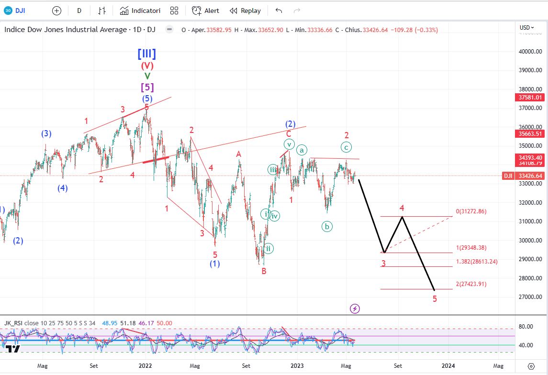Click the DJI 33426.64 last price label
548x375 pixels.
pos(523,176)
